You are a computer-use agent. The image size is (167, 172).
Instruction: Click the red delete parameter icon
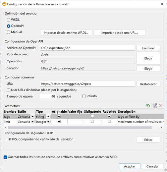161,106
